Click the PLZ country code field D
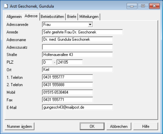Viewport: 163px width, 134px height. click(x=47, y=62)
